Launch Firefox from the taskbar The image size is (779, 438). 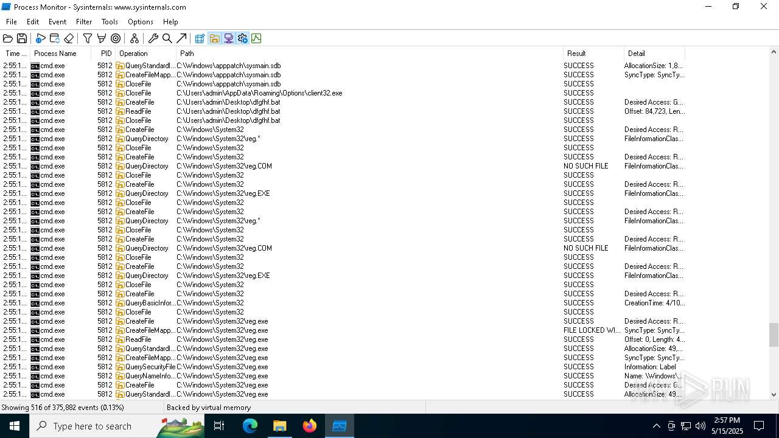pos(309,426)
